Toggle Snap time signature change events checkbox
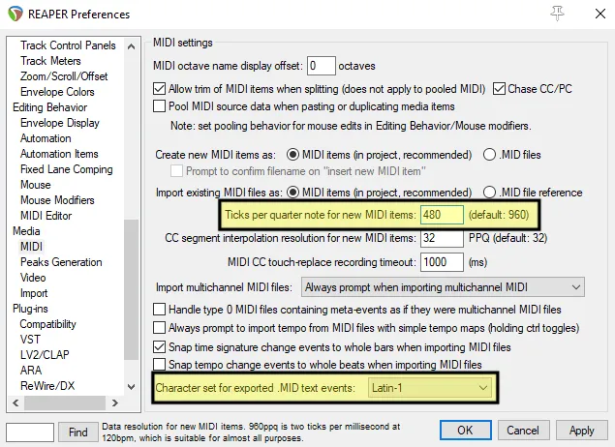The width and height of the screenshot is (615, 447). 159,347
